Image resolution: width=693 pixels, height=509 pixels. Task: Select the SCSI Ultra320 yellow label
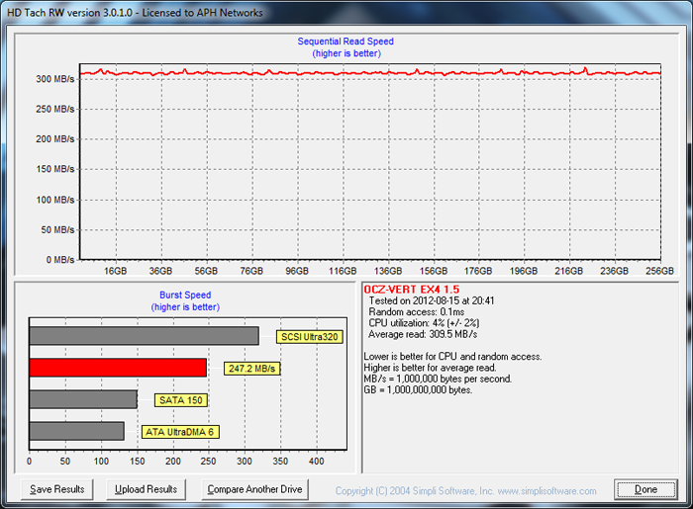pyautogui.click(x=311, y=336)
